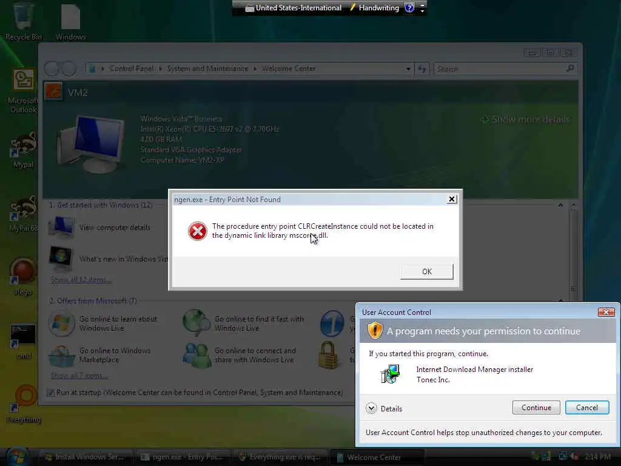621x466 pixels.
Task: Click the red error icon in ngen.exe dialog
Action: coord(197,231)
